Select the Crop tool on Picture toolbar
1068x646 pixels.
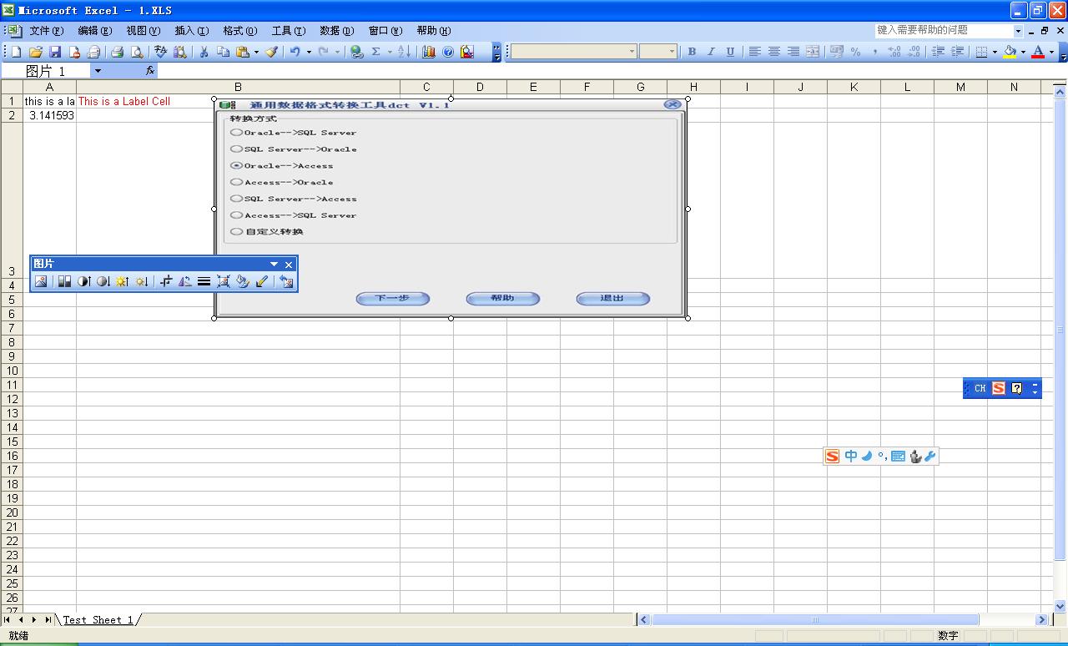[165, 281]
